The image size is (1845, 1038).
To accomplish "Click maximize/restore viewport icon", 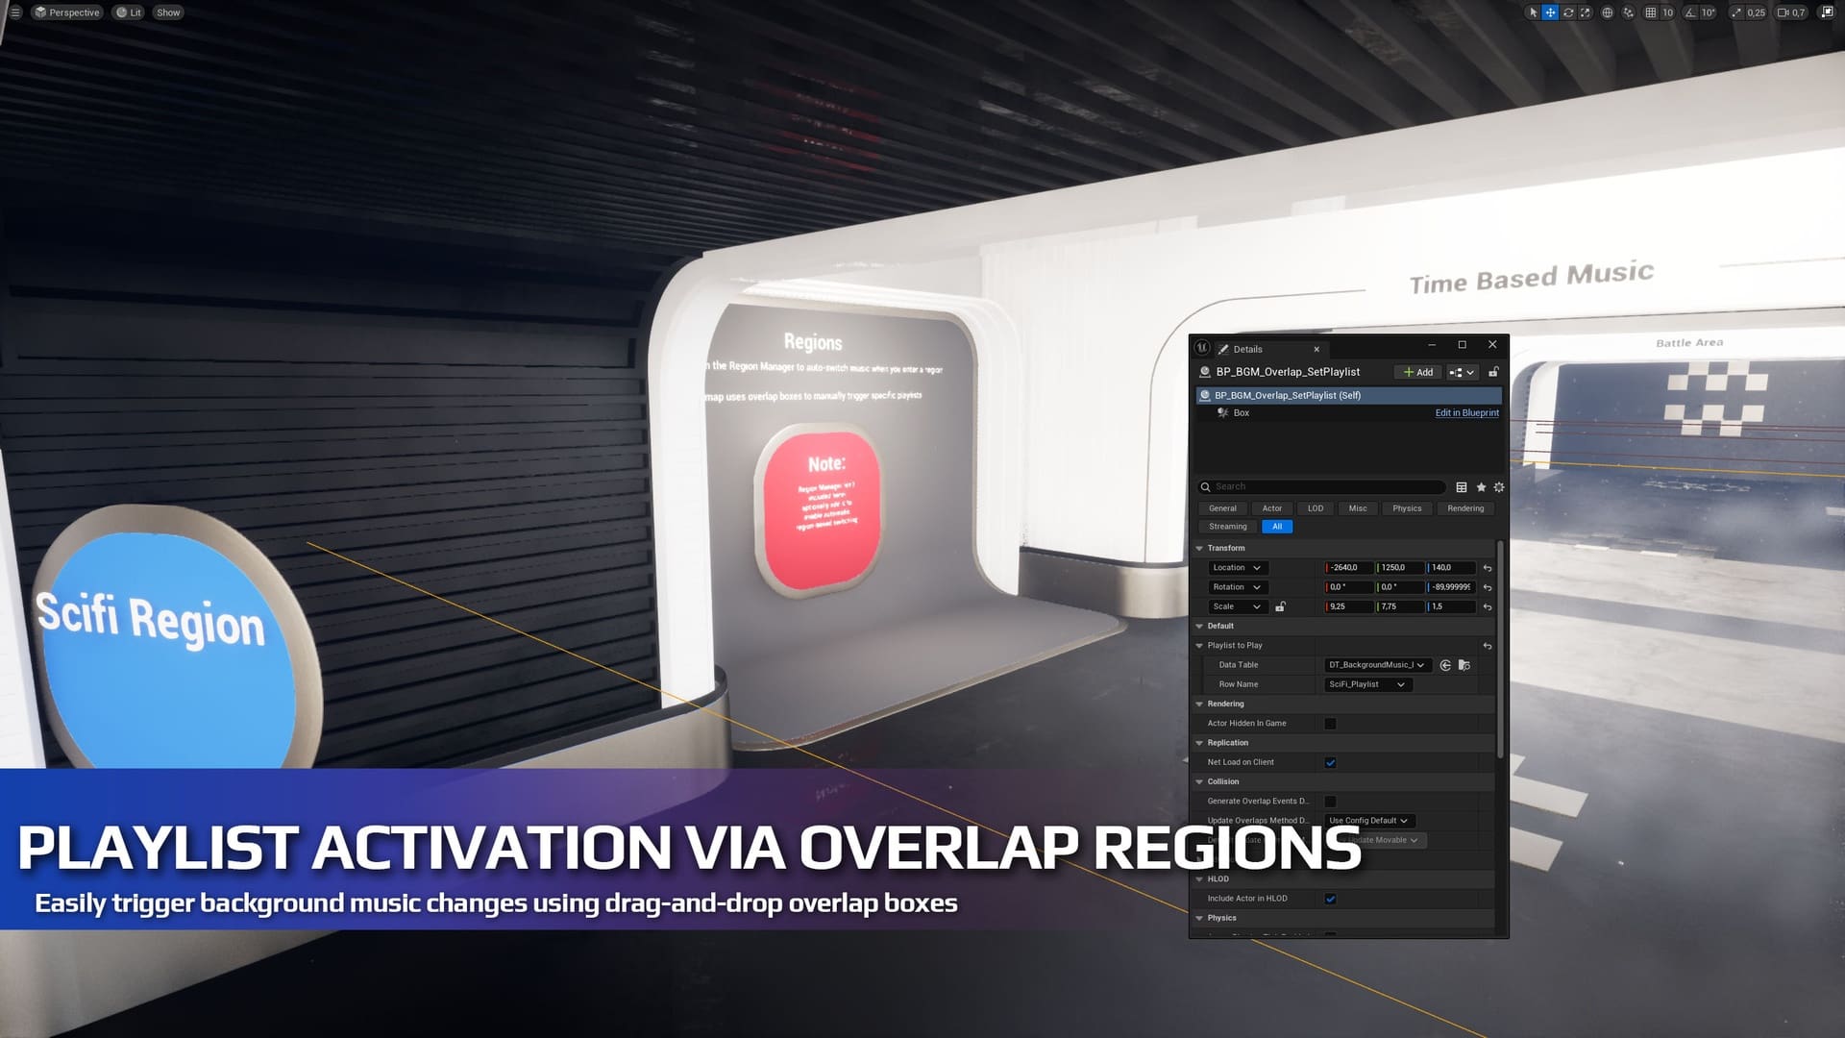I will click(1827, 12).
